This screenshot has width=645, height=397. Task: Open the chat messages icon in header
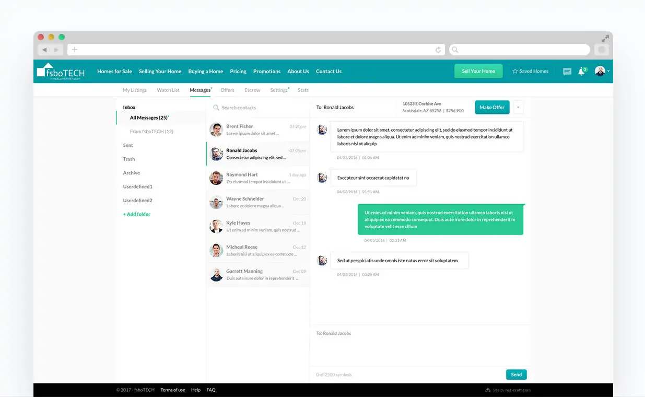click(x=567, y=72)
